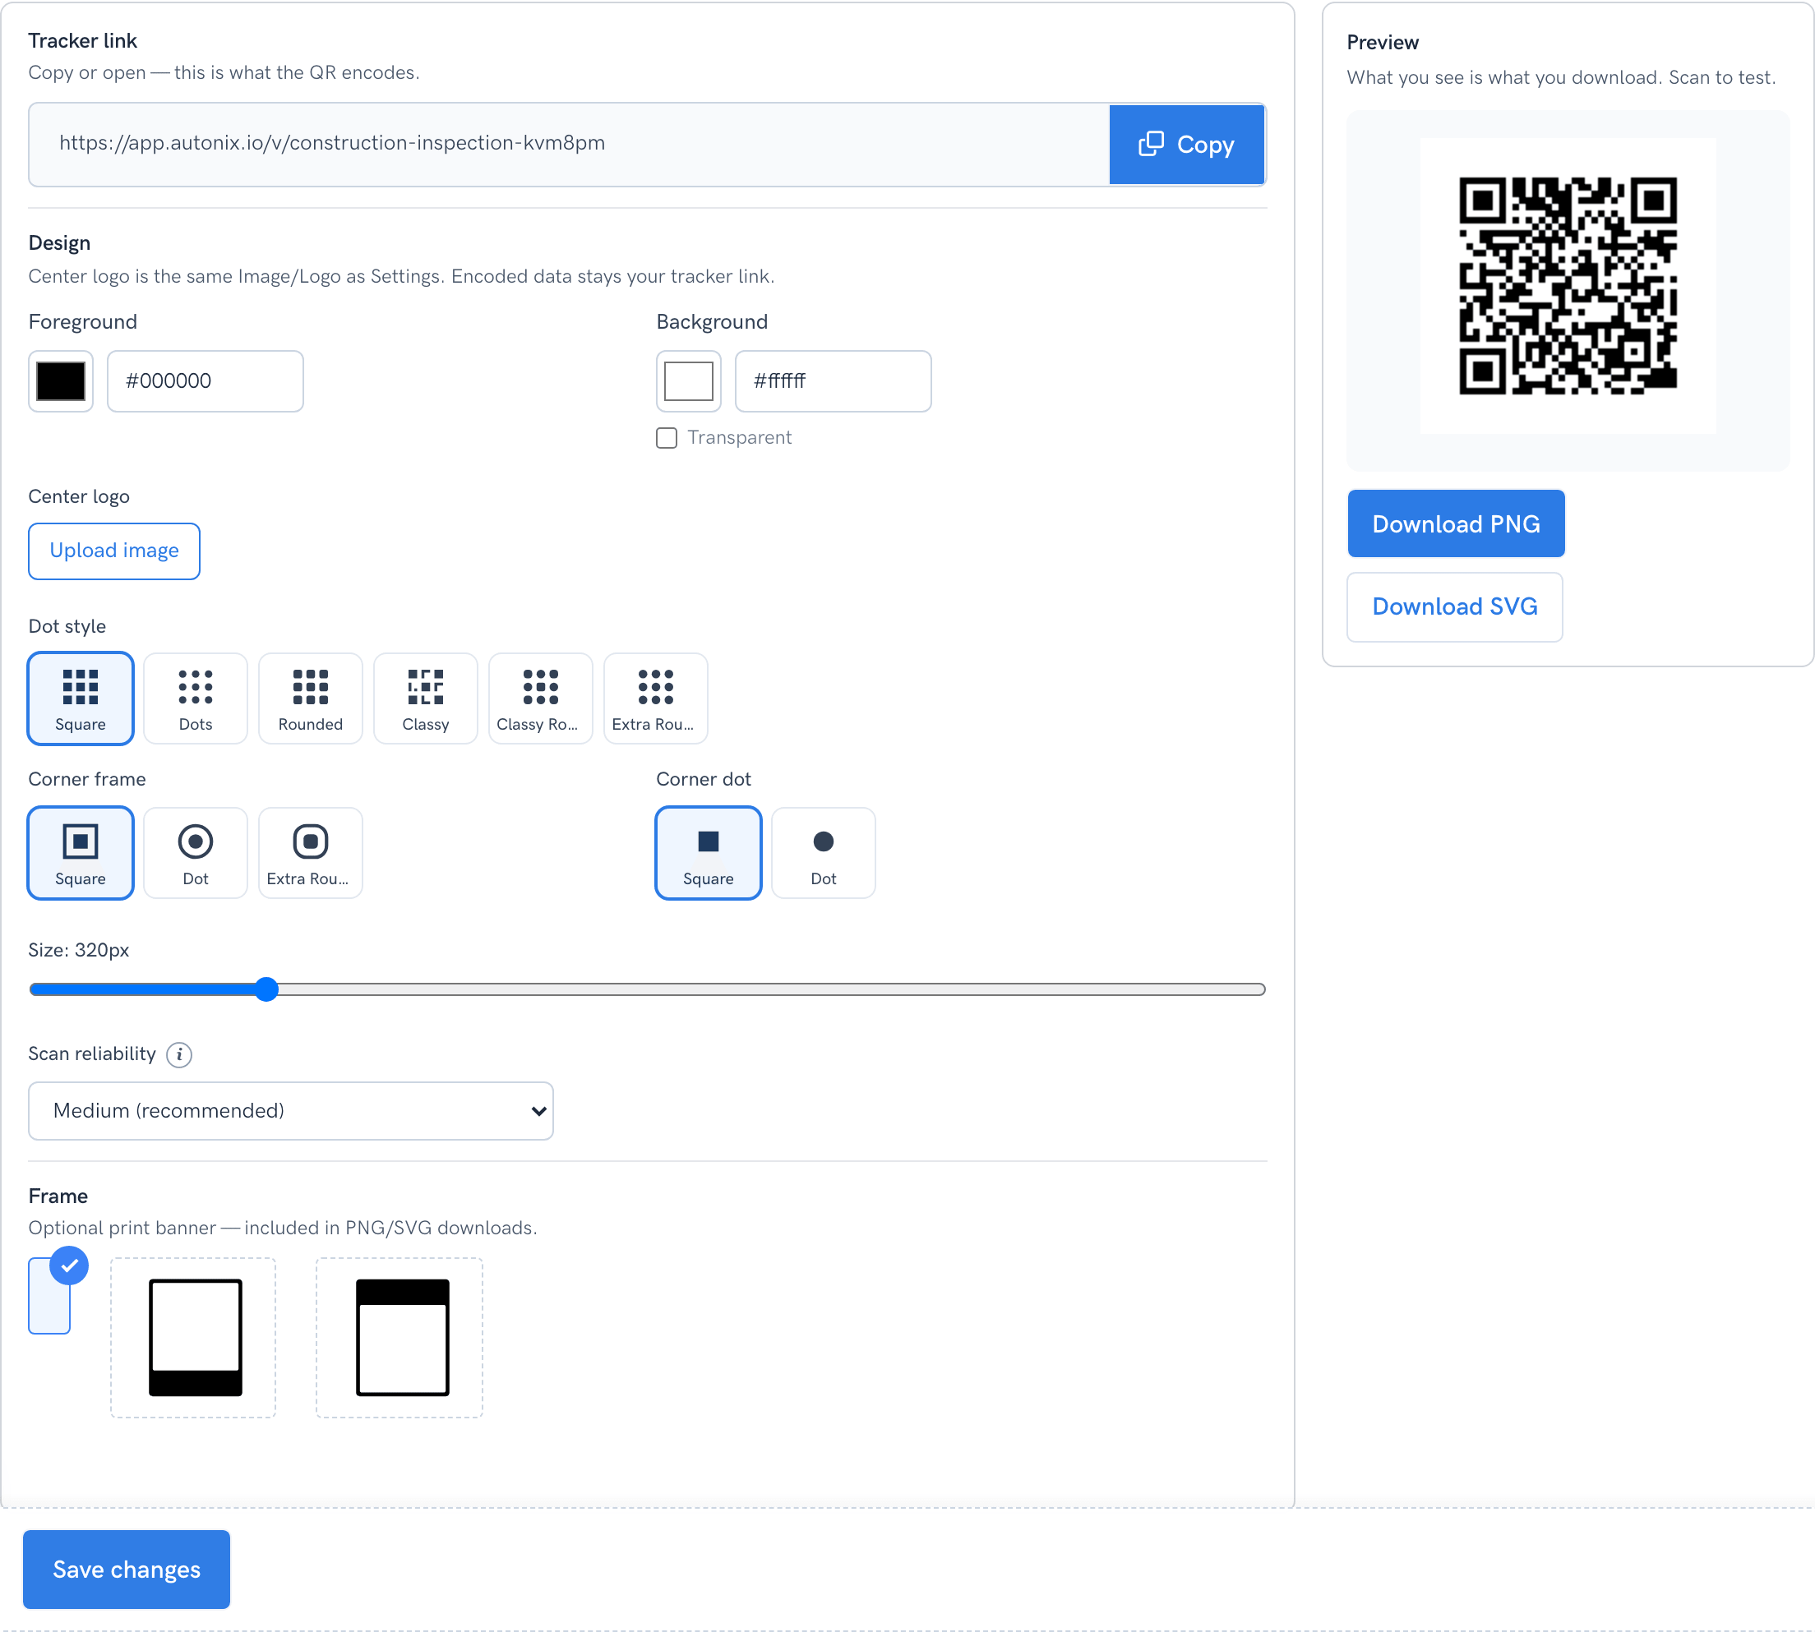Image resolution: width=1815 pixels, height=1632 pixels.
Task: Open the foreground color swatch picker
Action: coord(61,381)
